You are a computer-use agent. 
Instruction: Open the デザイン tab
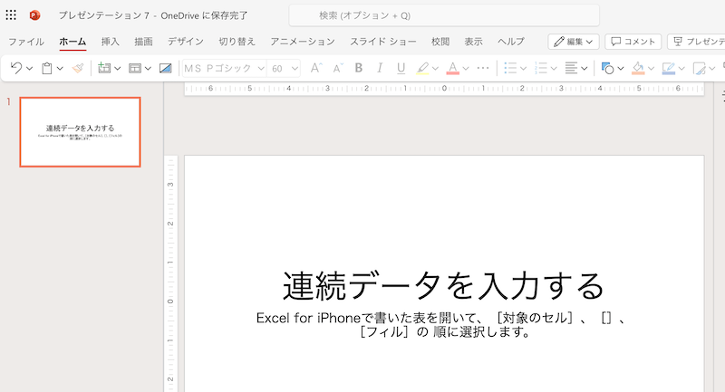(186, 42)
